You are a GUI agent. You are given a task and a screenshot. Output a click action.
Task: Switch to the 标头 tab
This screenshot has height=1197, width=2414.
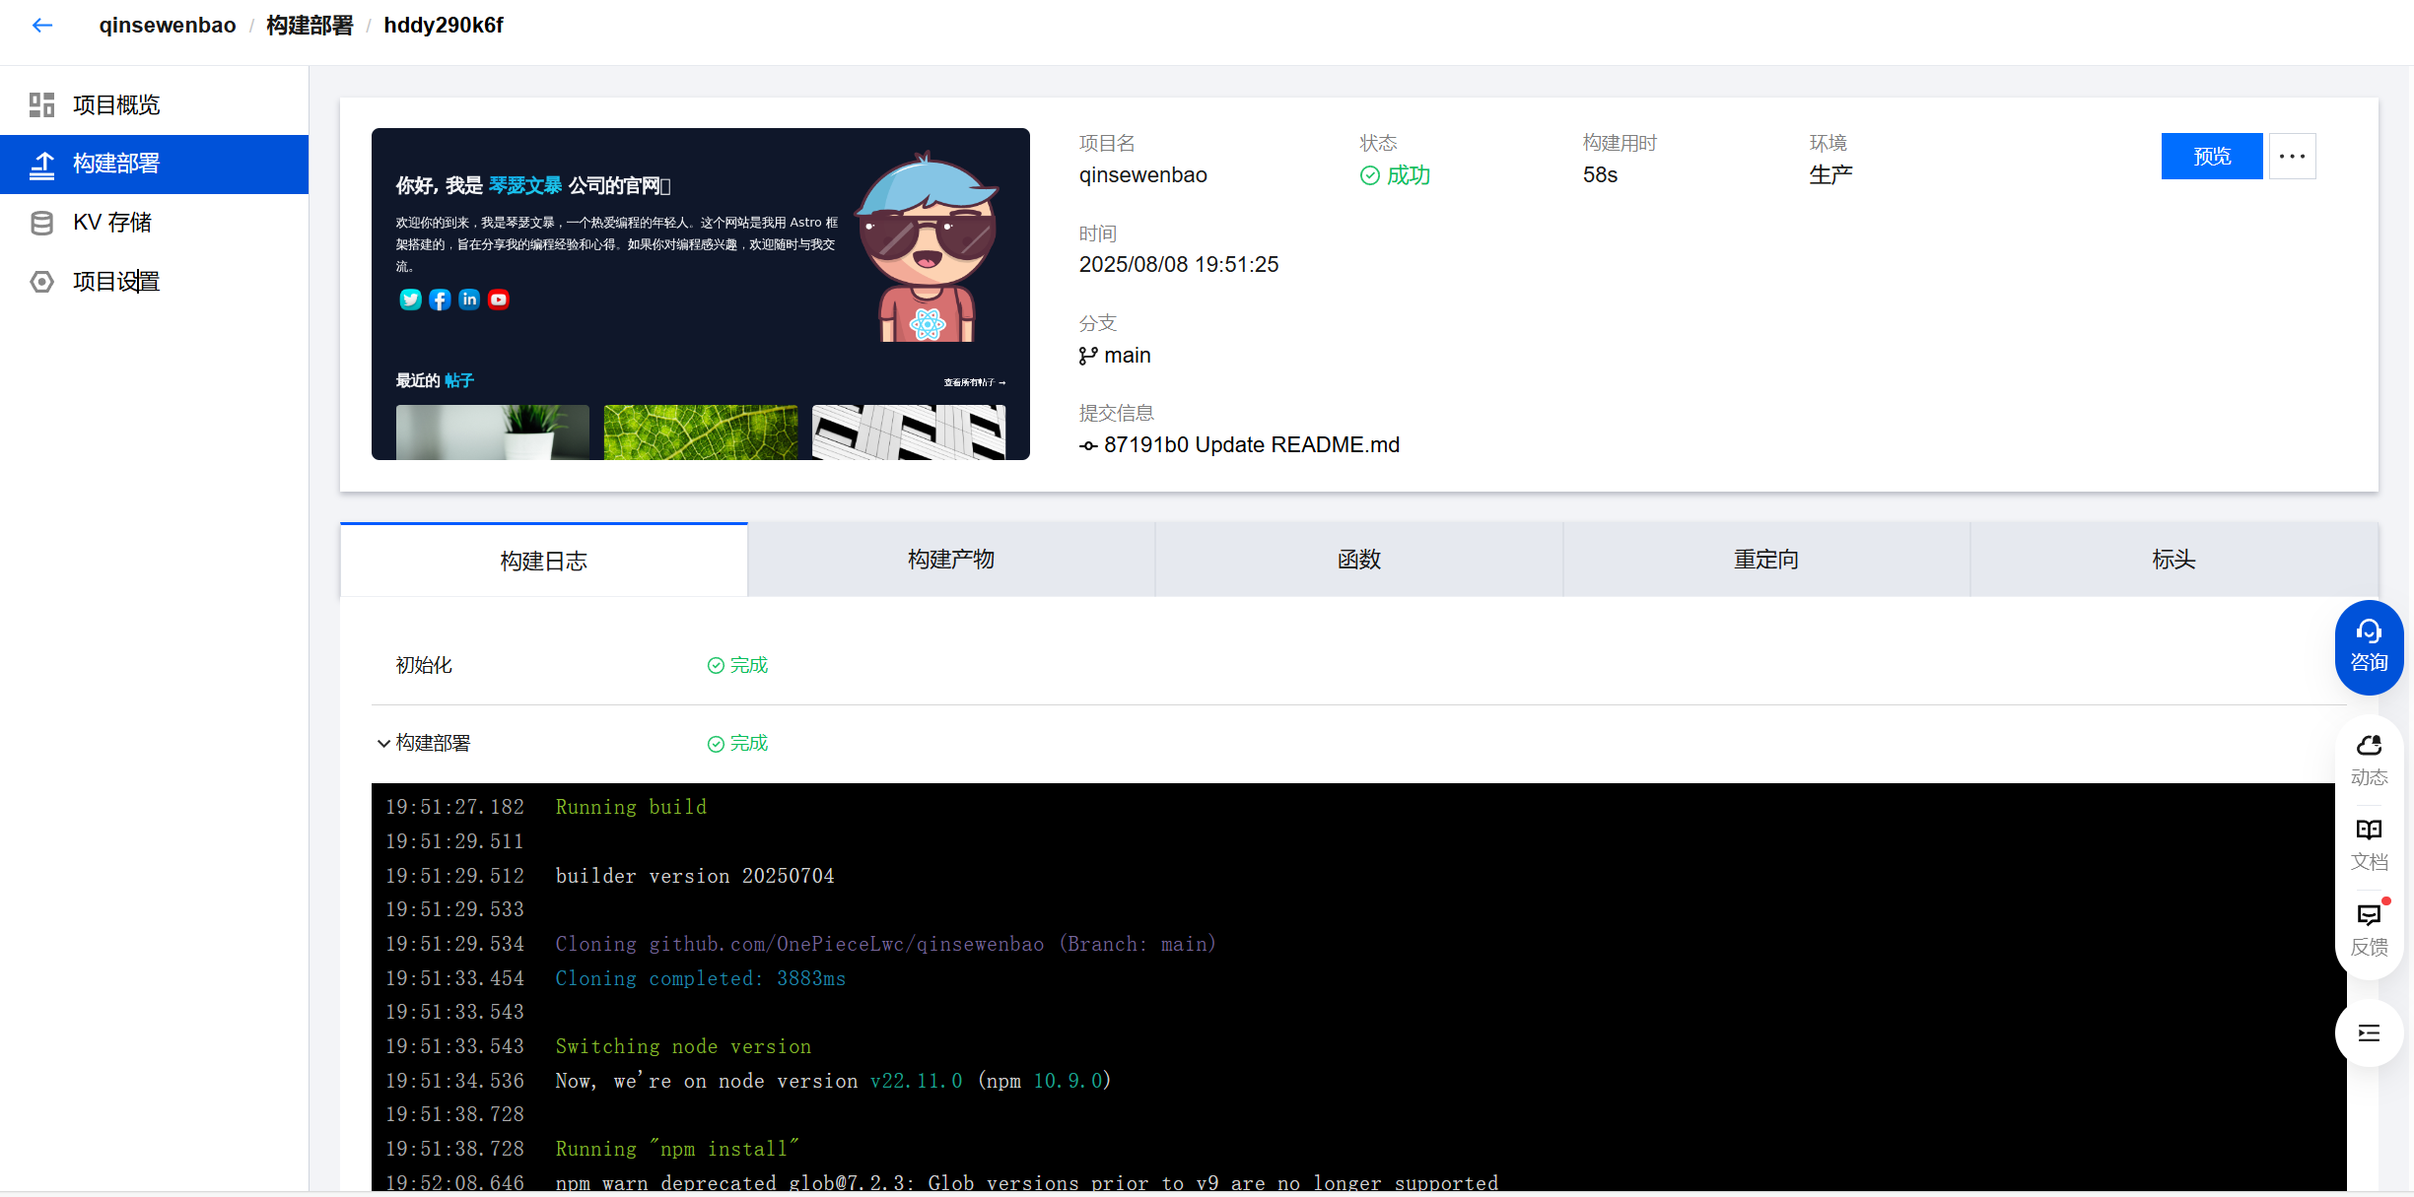tap(2173, 560)
